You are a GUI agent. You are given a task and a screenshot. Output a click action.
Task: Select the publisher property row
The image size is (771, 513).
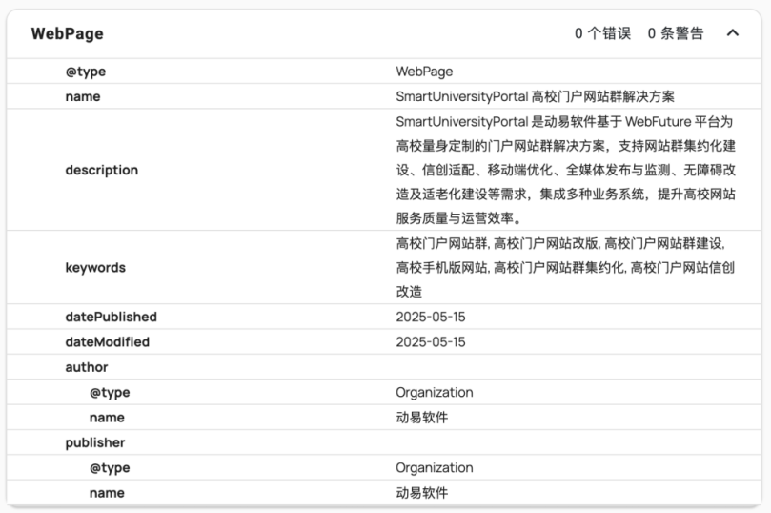[94, 442]
